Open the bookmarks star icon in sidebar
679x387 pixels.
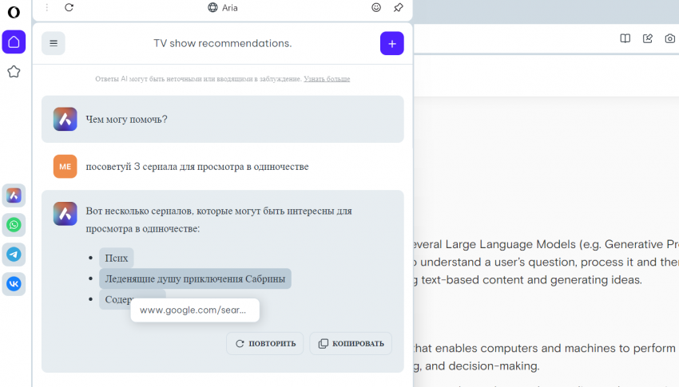tap(14, 72)
